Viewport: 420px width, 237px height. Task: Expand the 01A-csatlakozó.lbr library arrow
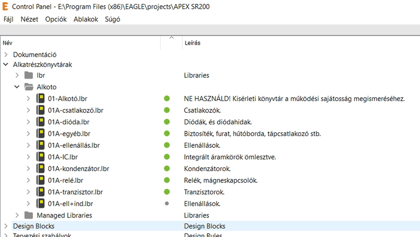(x=29, y=110)
